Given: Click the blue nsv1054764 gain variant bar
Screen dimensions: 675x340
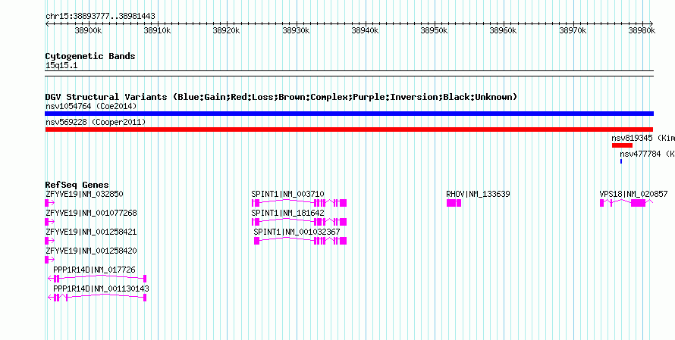Looking at the screenshot, I should click(349, 114).
